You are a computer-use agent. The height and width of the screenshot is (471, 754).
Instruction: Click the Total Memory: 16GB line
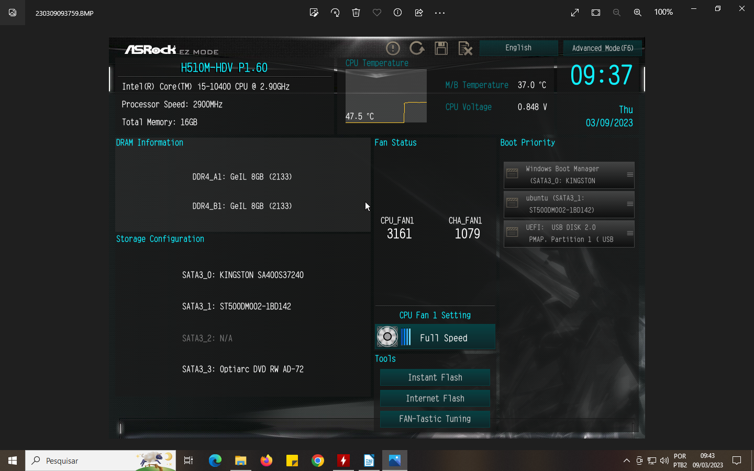point(160,122)
